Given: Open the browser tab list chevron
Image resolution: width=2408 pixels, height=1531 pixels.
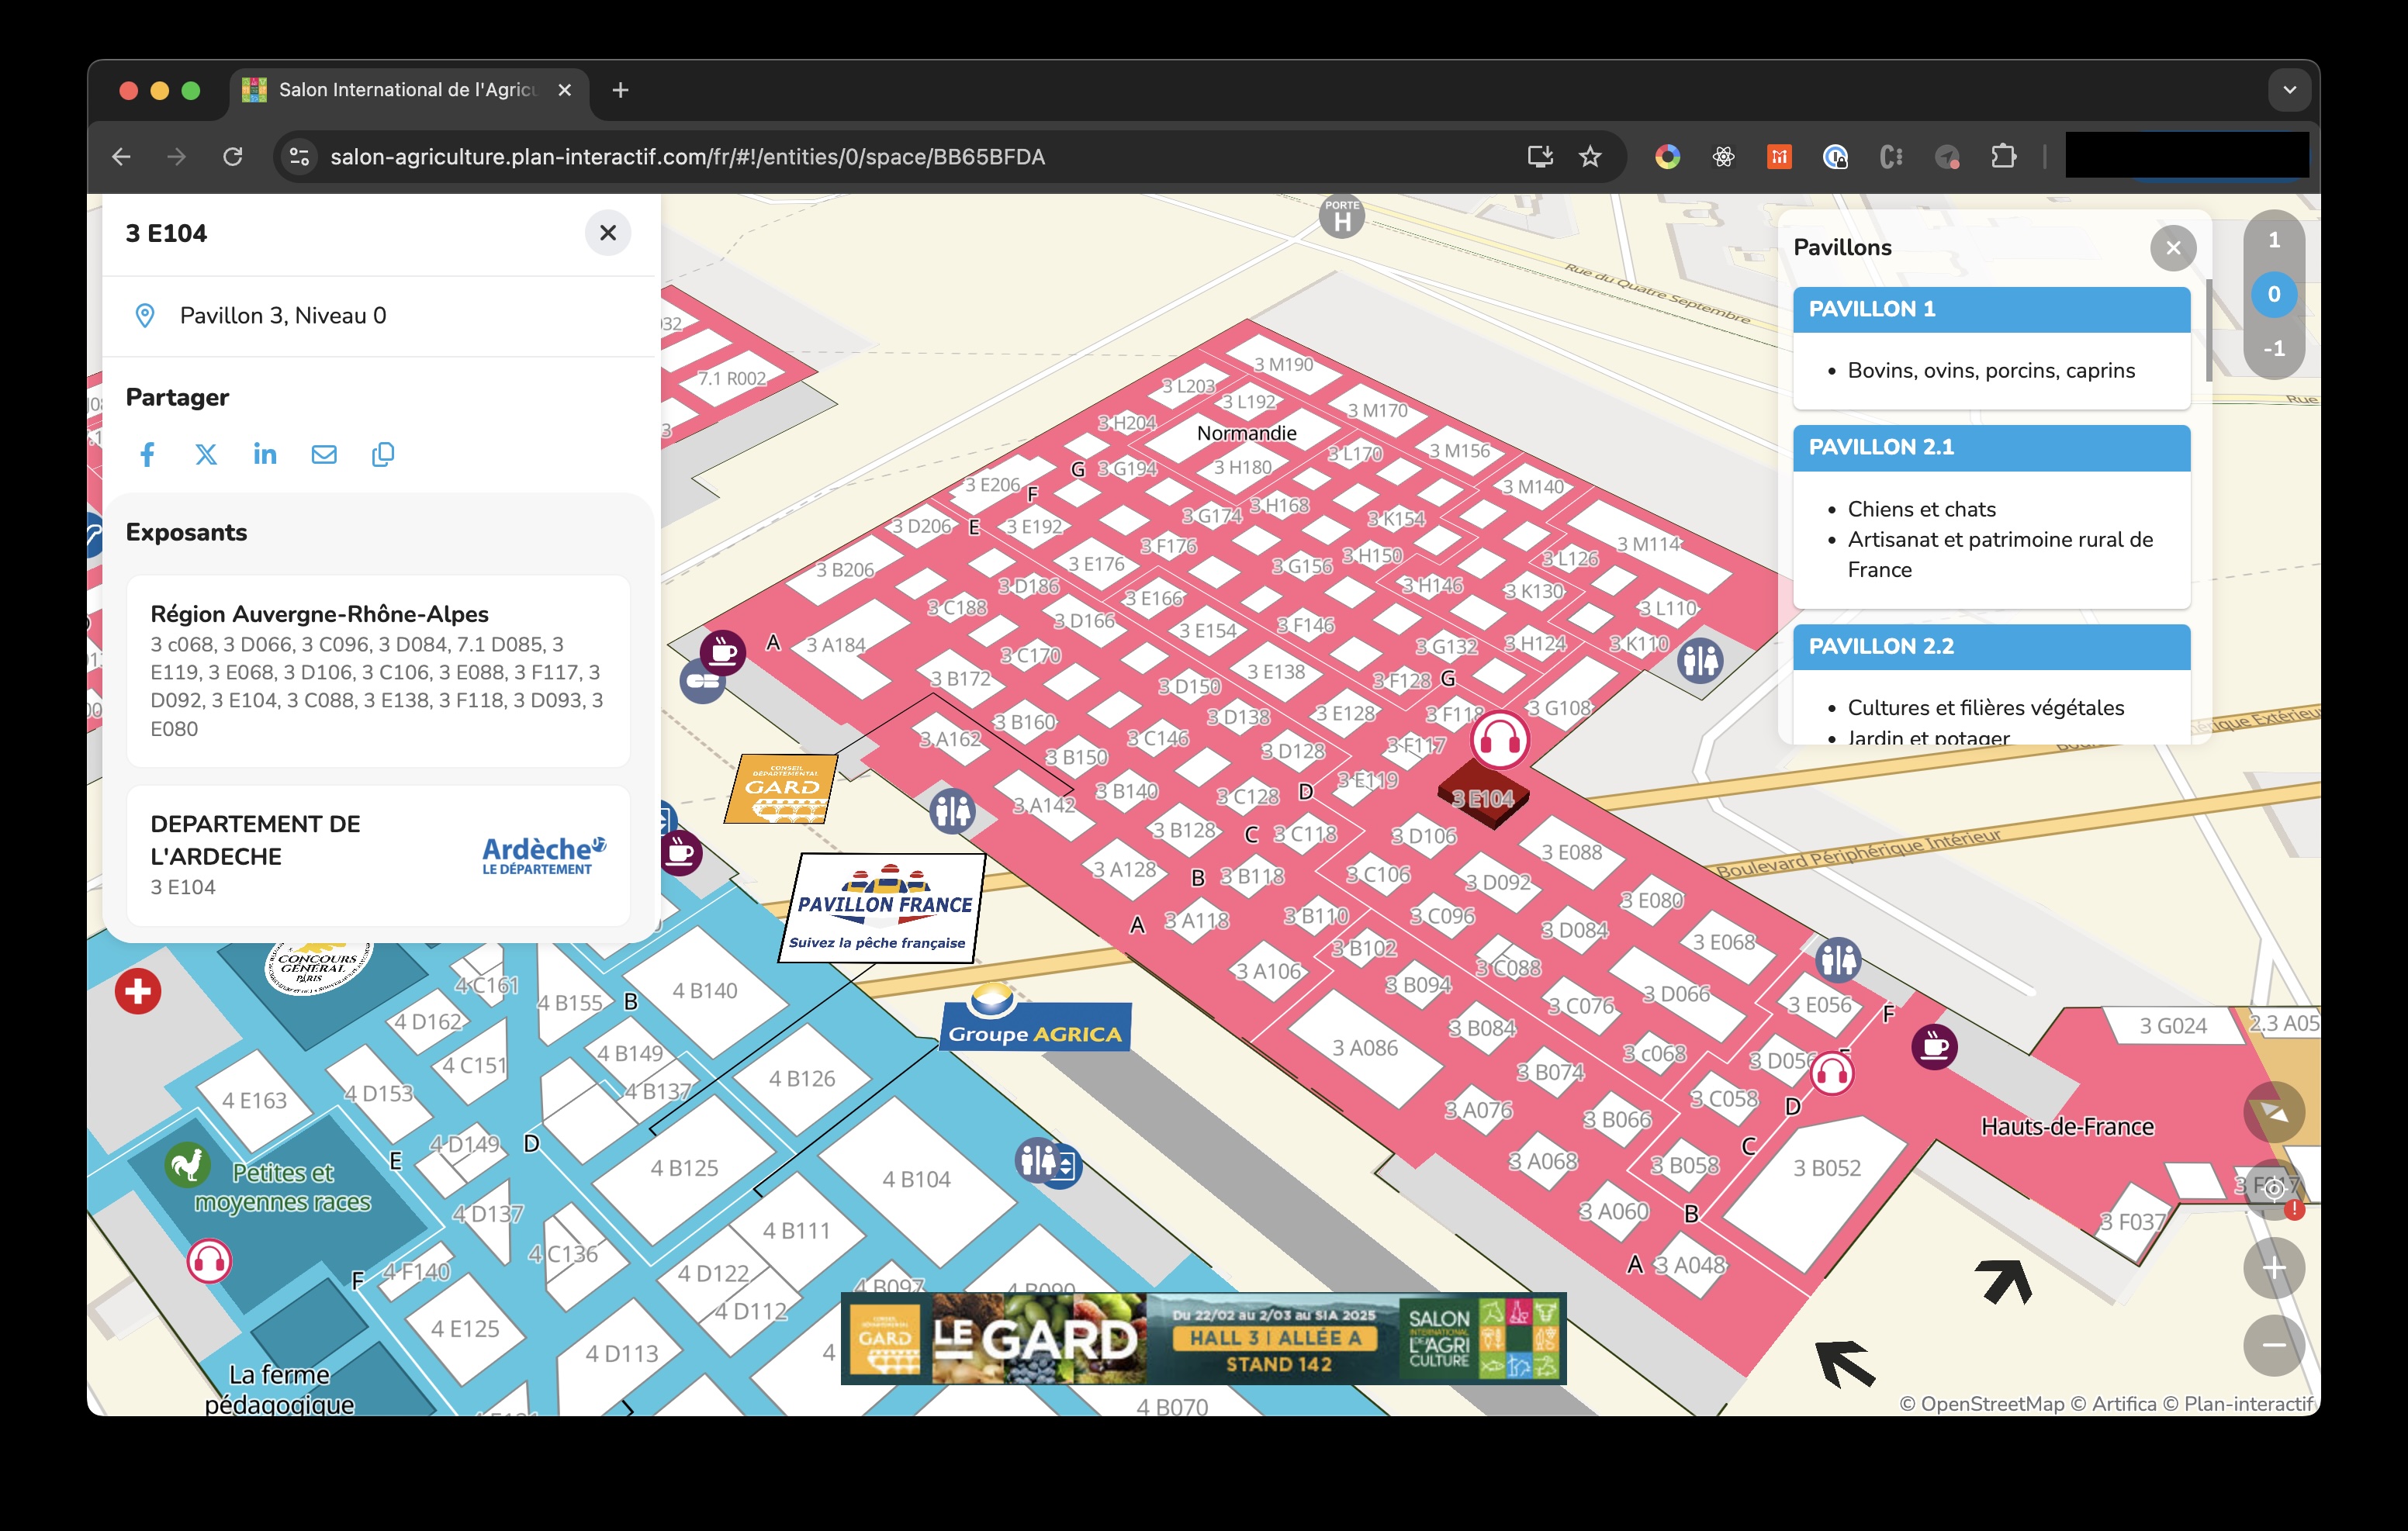Looking at the screenshot, I should pos(2289,90).
